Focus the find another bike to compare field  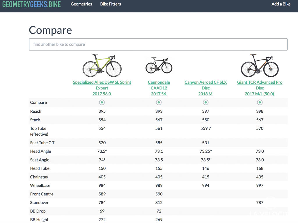(158, 44)
